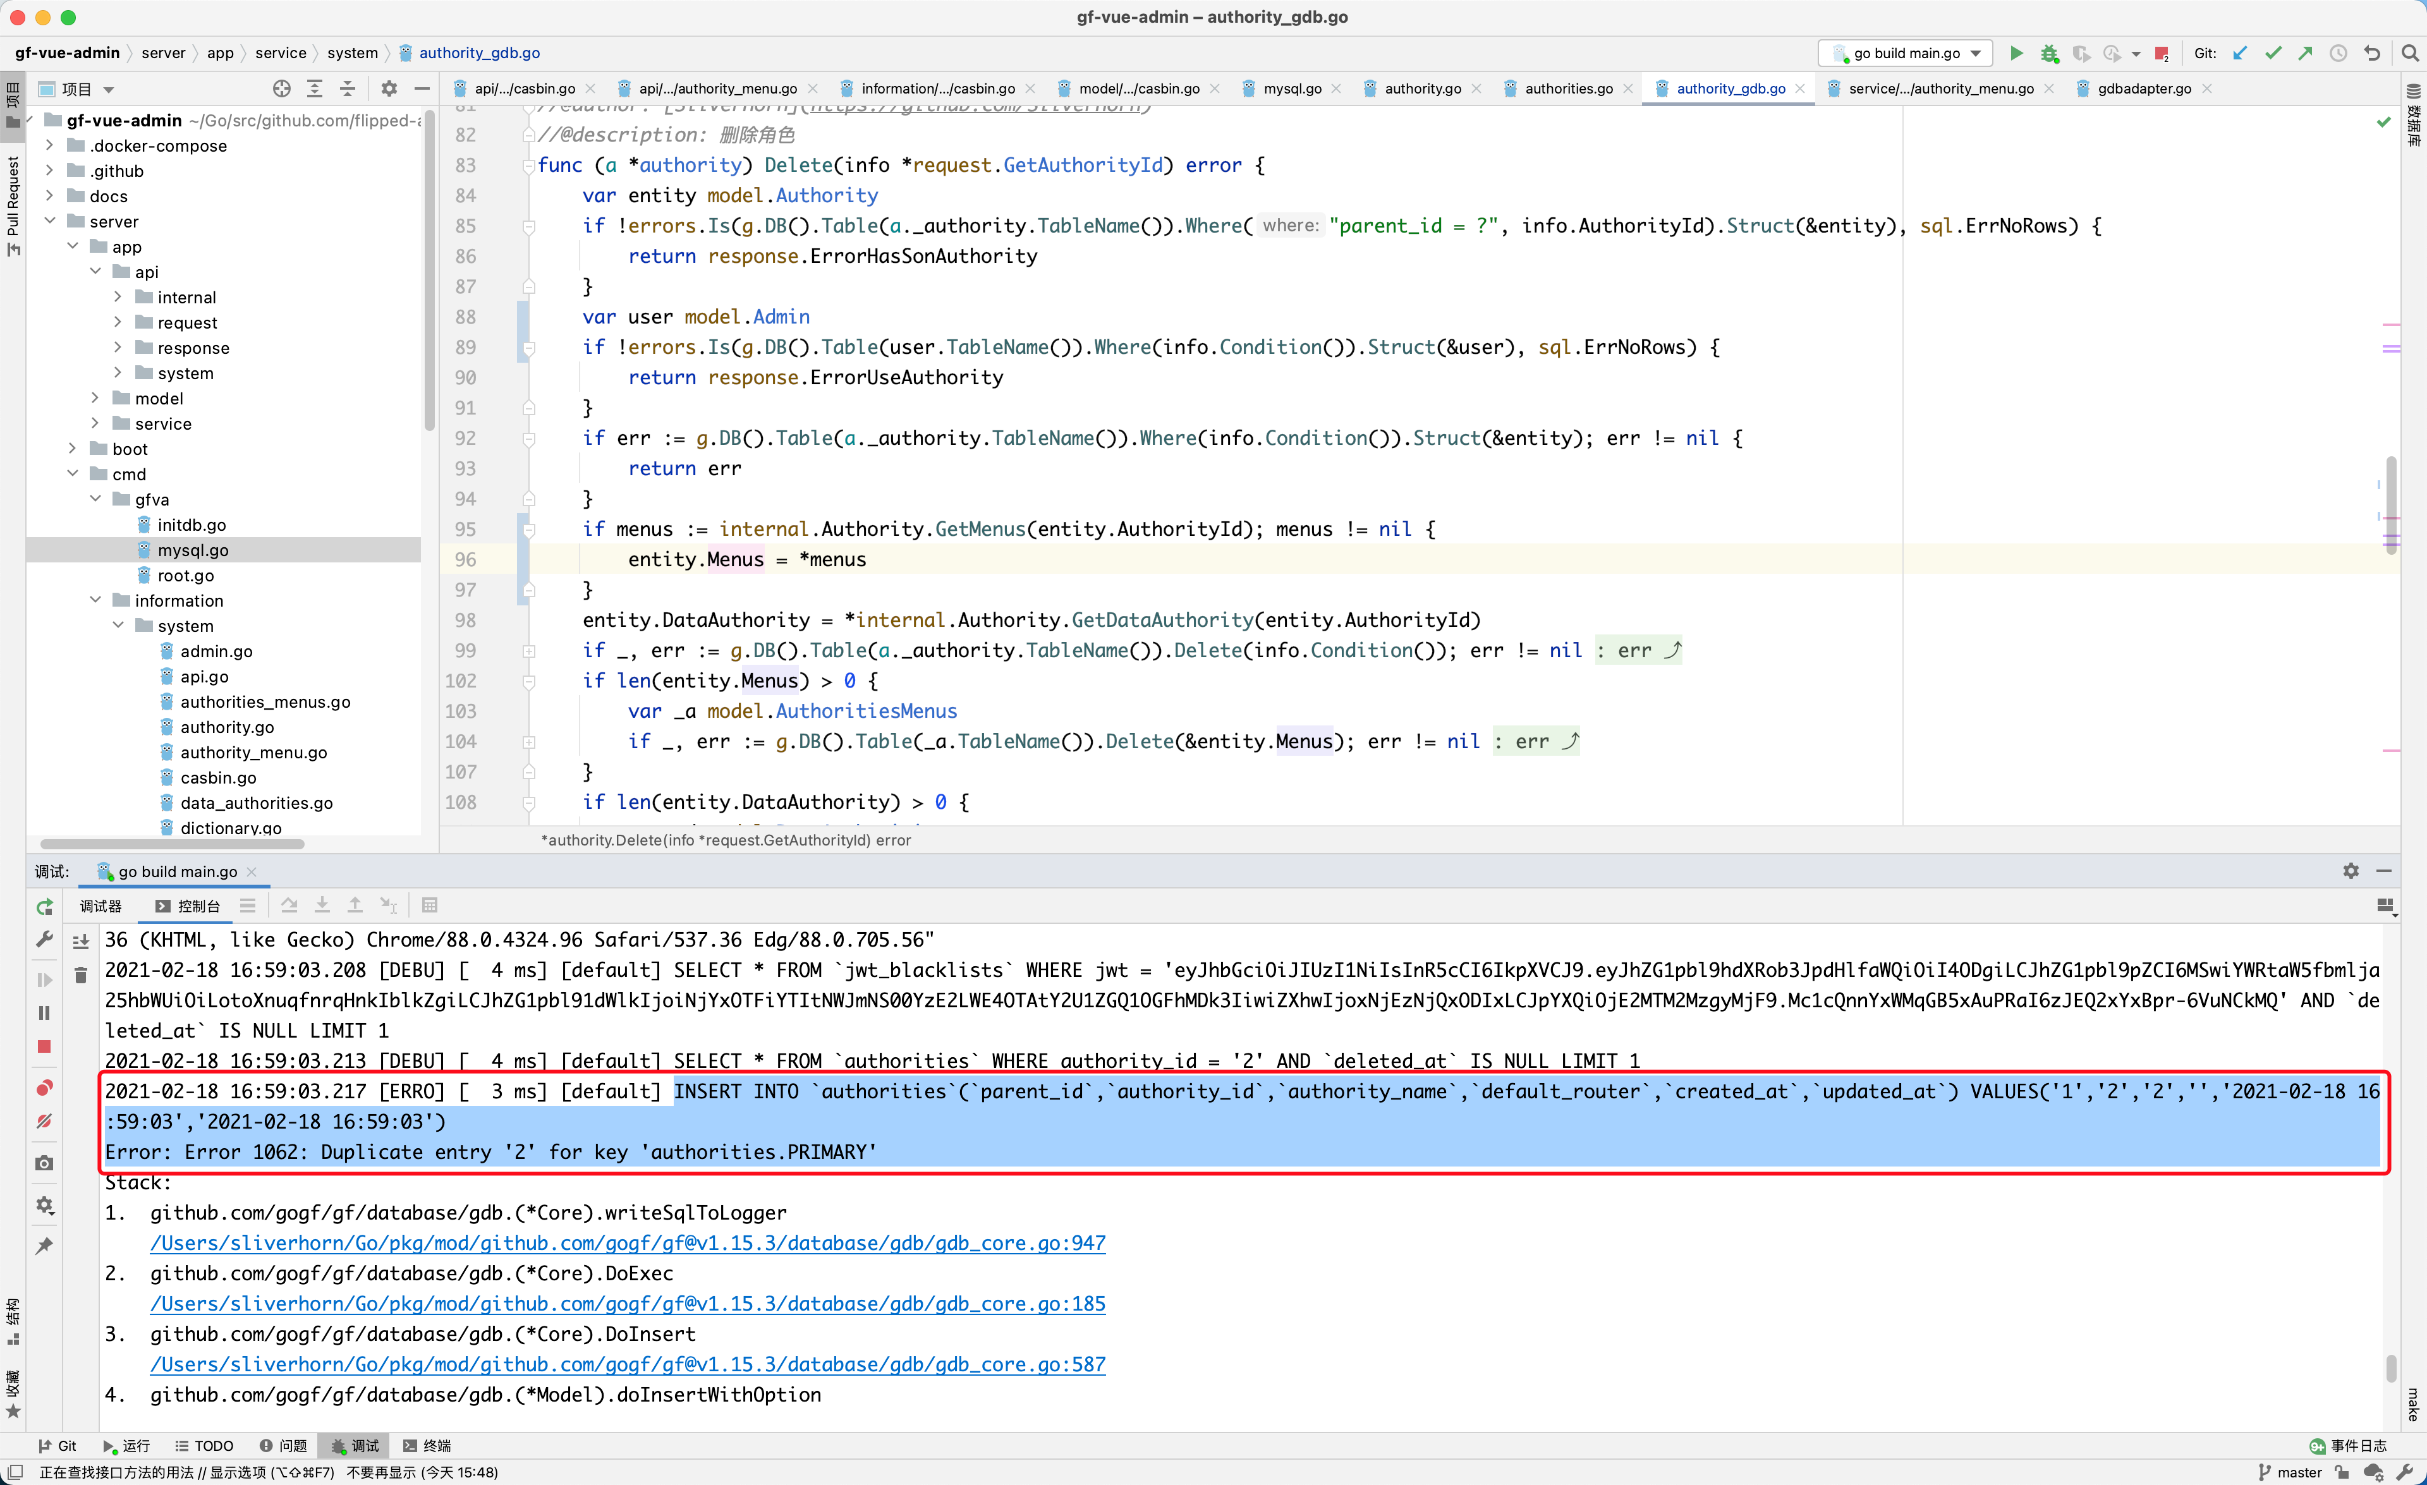Pause program execution in debugger
This screenshot has height=1485, width=2427.
(44, 1014)
